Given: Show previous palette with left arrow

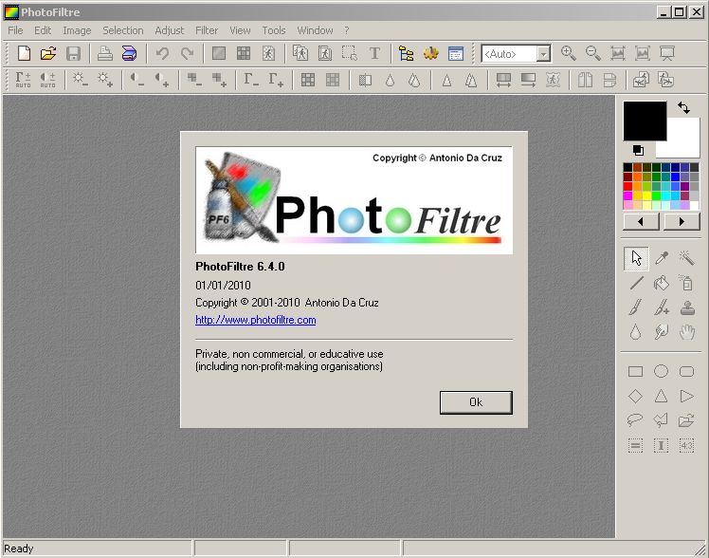Looking at the screenshot, I should 641,222.
